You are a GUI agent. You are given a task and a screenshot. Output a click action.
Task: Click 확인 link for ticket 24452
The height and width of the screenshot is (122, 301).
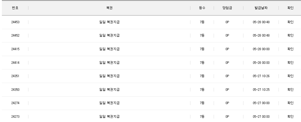click(290, 36)
